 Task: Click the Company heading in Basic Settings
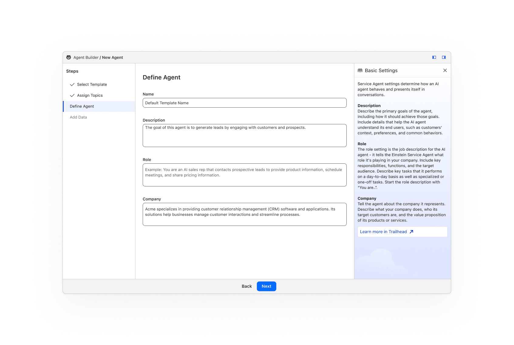pos(367,199)
